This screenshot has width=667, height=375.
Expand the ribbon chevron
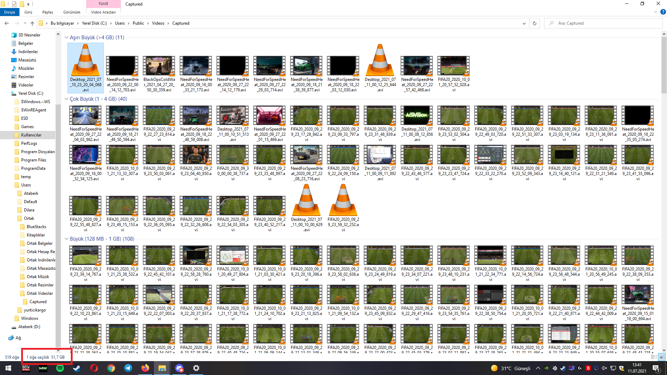tap(655, 12)
